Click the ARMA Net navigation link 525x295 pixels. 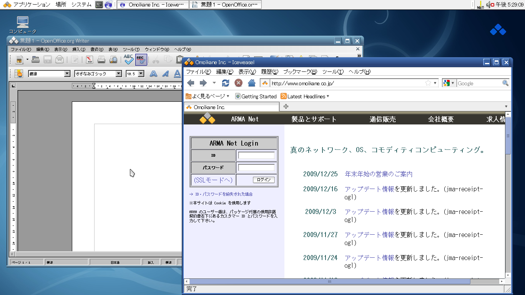click(245, 119)
